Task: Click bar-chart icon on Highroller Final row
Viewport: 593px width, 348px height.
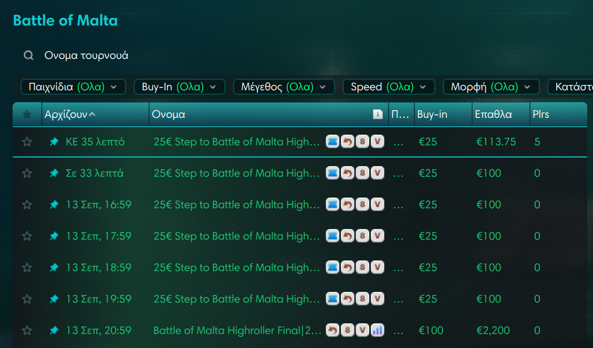Action: 377,330
